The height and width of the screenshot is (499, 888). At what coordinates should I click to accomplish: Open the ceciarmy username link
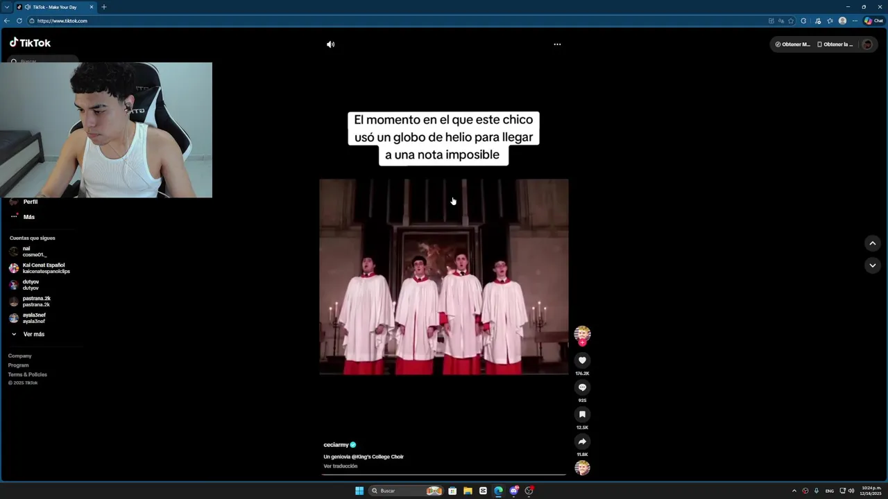point(336,445)
